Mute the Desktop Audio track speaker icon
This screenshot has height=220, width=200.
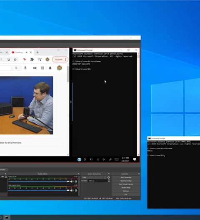tap(72, 182)
